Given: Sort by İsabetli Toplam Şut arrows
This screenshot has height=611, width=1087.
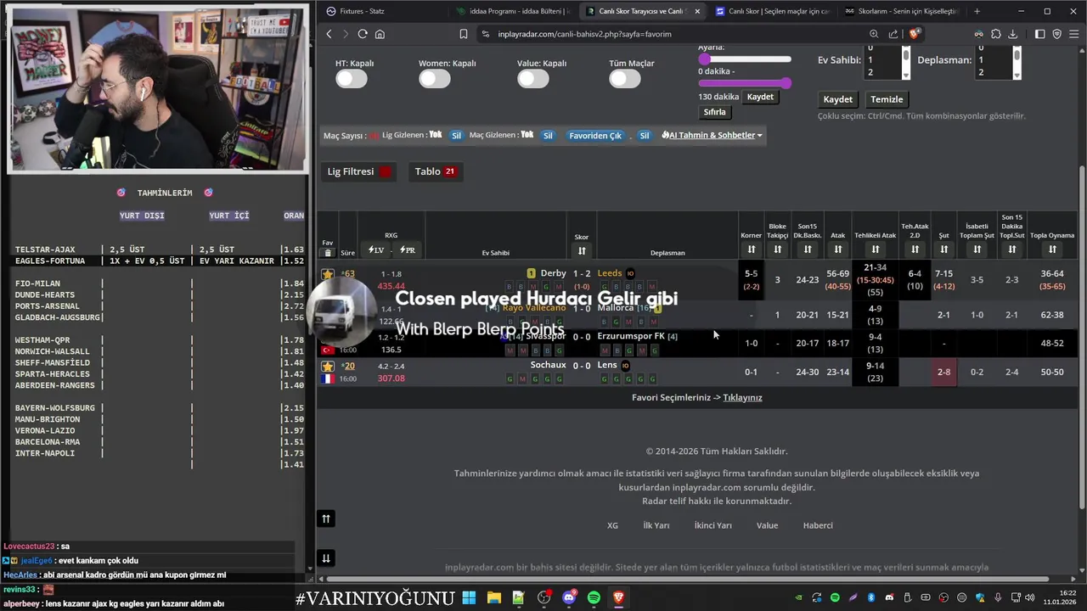Looking at the screenshot, I should pos(977,249).
